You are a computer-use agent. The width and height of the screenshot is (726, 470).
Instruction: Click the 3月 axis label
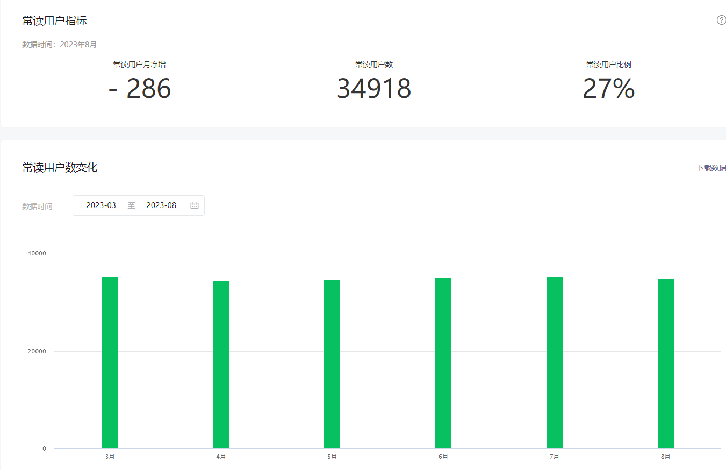110,457
